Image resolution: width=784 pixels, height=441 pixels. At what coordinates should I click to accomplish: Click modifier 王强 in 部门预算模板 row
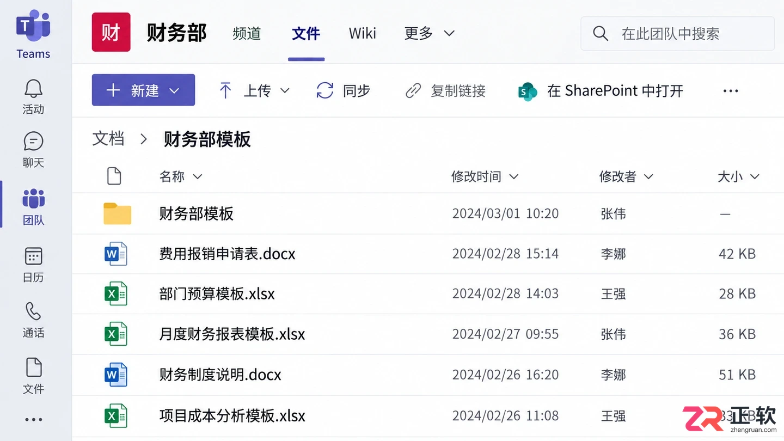point(613,294)
